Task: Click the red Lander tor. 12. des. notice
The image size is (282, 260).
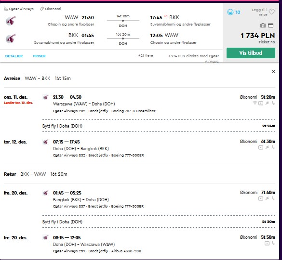Action: [18, 103]
